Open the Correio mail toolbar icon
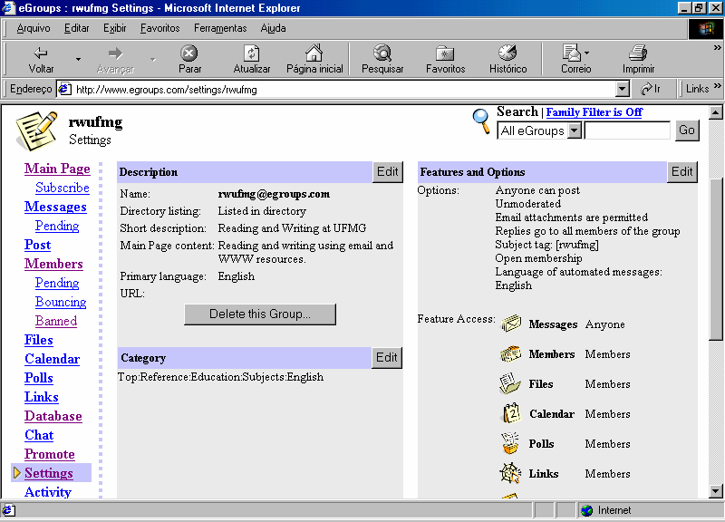The width and height of the screenshot is (725, 522). 572,53
